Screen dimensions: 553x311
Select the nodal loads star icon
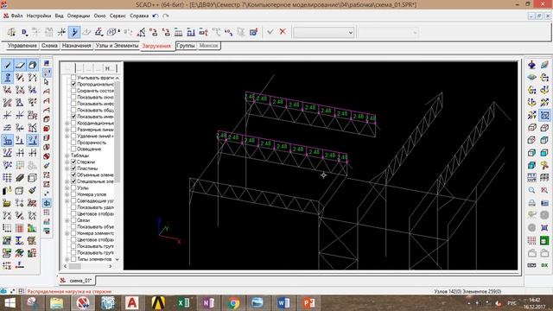tap(61, 32)
